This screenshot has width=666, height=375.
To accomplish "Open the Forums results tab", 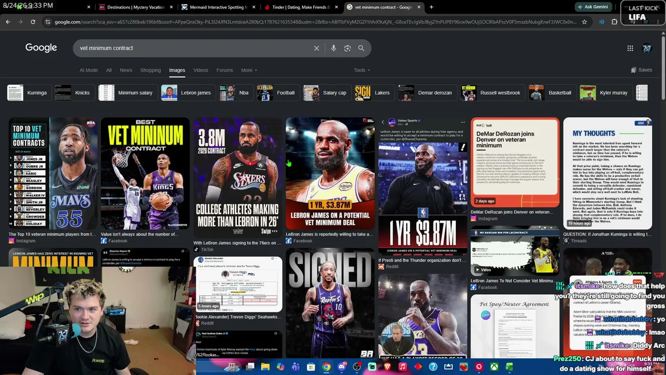I will 225,70.
